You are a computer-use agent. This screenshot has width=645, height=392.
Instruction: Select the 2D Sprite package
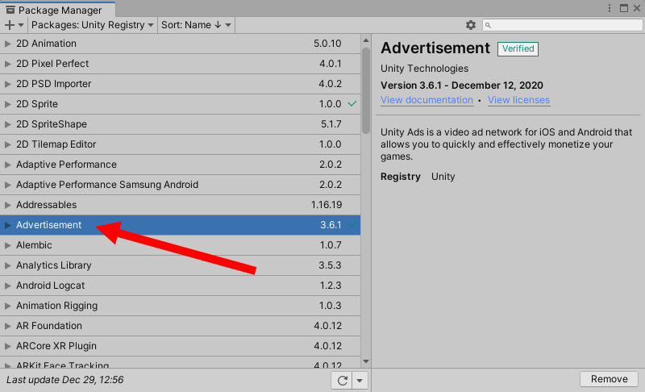pos(180,104)
